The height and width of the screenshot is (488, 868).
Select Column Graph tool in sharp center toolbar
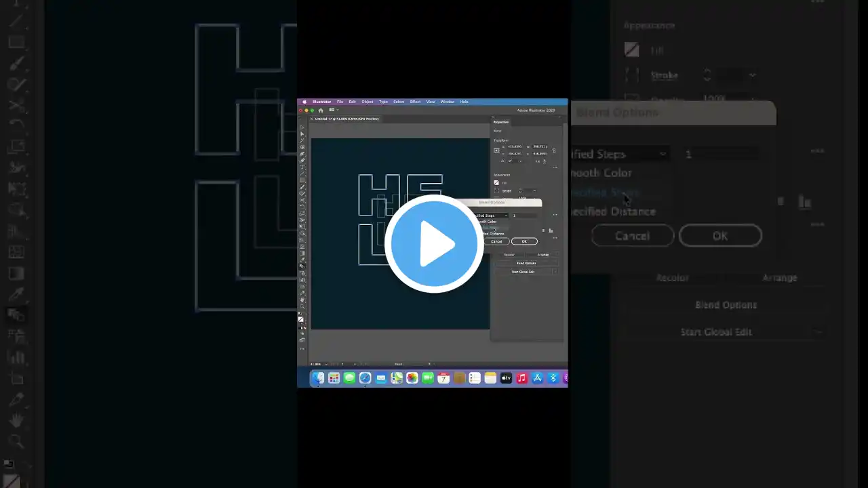click(x=302, y=279)
